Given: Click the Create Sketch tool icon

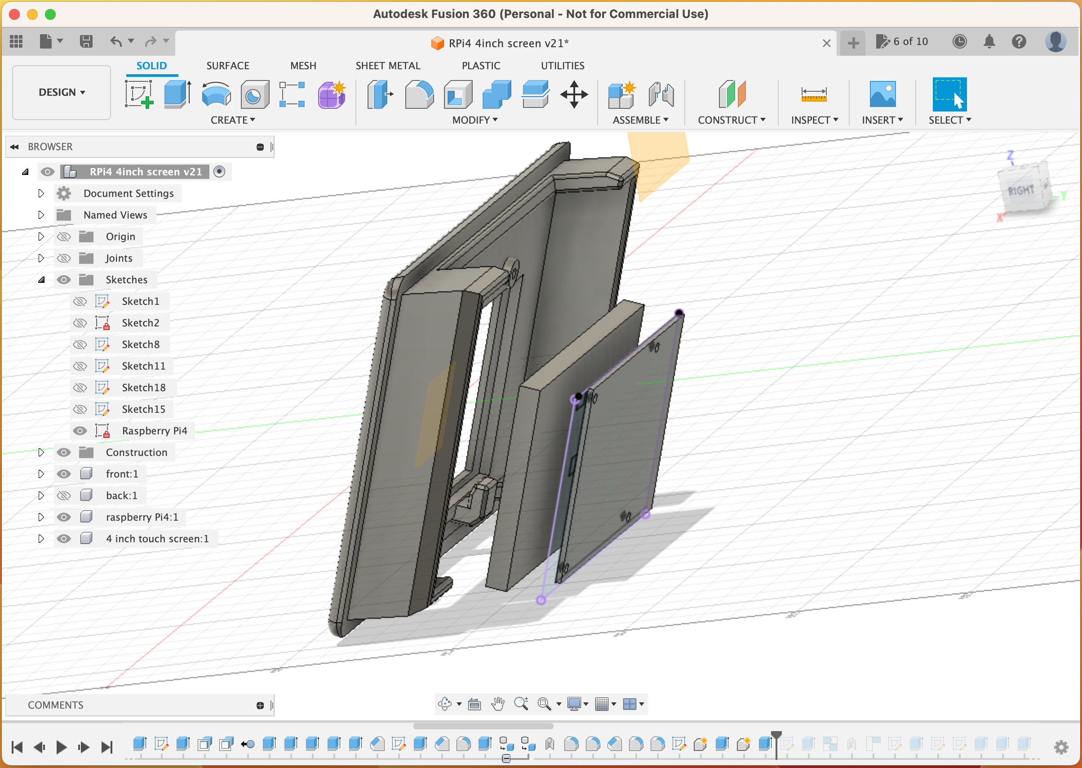Looking at the screenshot, I should (x=139, y=94).
